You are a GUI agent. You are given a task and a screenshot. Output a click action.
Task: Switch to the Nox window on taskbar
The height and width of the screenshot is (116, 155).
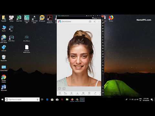point(82,100)
